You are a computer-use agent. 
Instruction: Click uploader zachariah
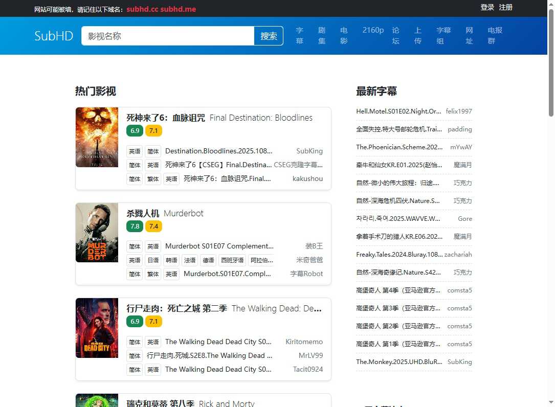pos(458,255)
